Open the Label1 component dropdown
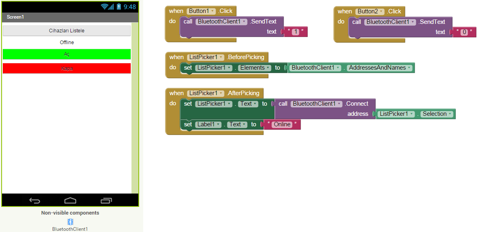Viewport: 481px width, 232px height. (218, 125)
